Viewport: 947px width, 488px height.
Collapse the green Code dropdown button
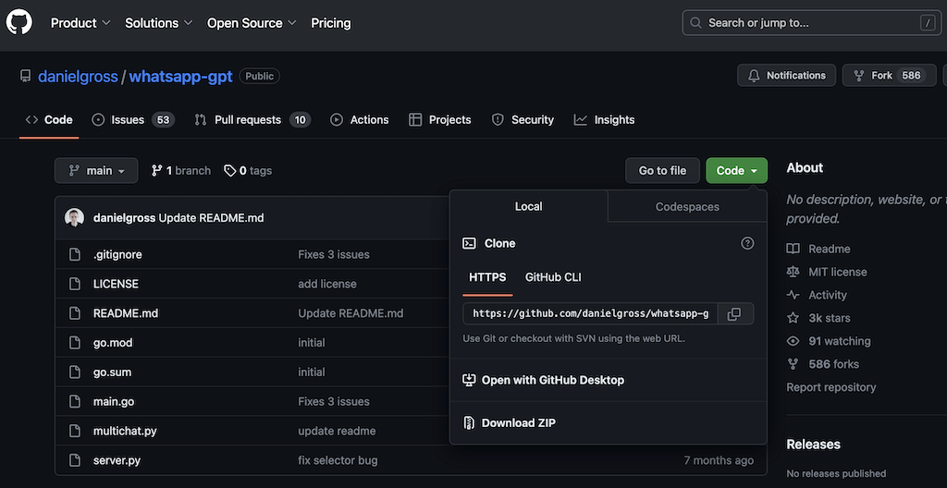pos(736,171)
